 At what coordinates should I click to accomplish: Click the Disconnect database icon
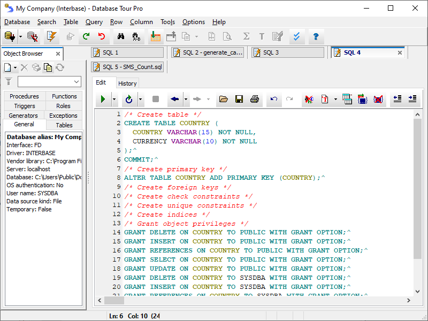click(33, 36)
